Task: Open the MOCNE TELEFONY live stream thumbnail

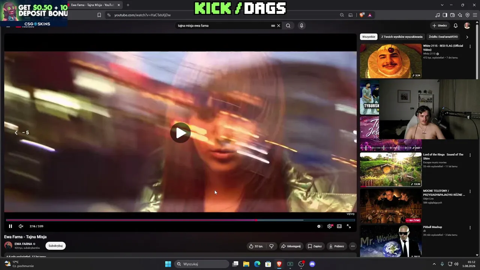Action: [391, 206]
